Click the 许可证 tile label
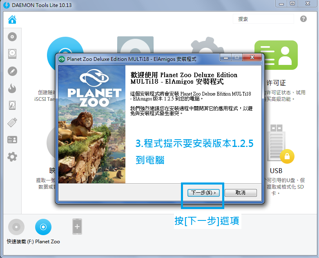 click(x=276, y=83)
